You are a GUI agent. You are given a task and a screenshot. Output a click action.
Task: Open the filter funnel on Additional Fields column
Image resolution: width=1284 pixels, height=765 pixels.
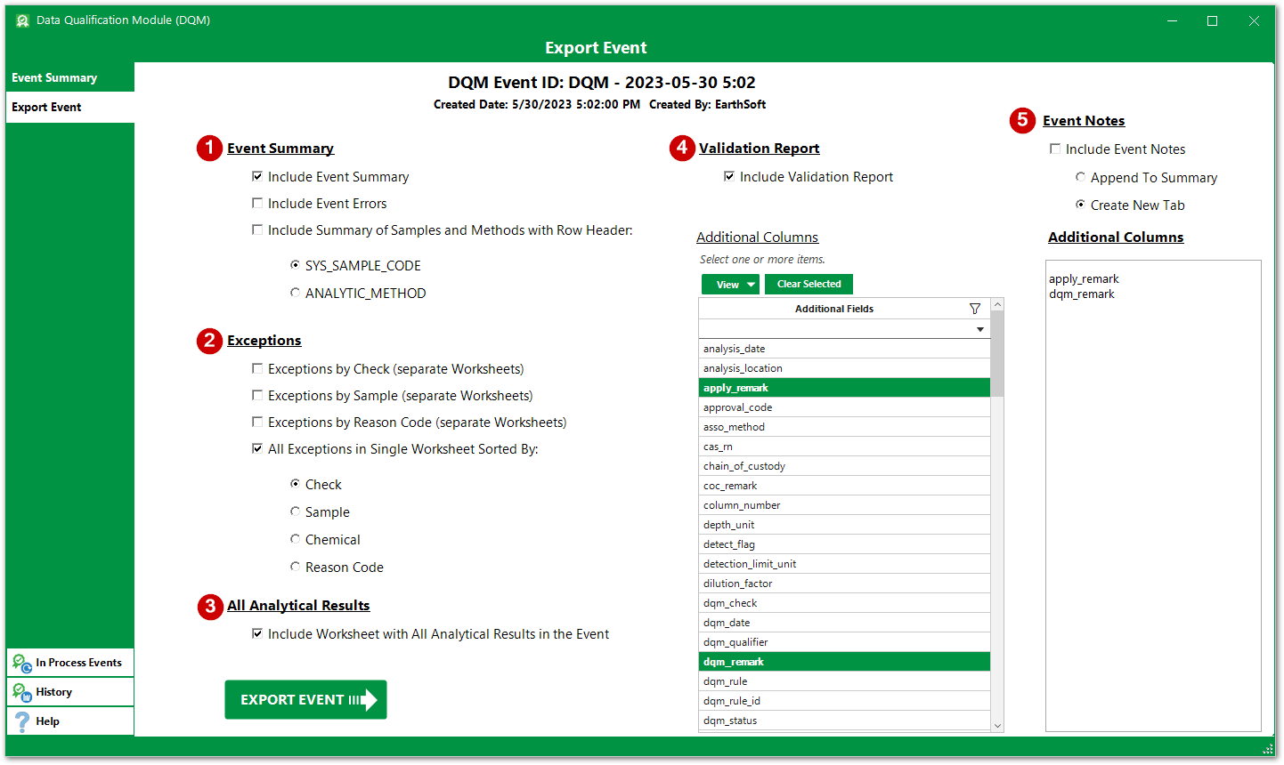point(975,308)
